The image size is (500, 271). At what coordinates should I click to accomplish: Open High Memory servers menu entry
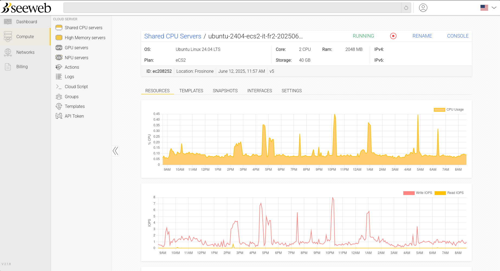point(85,38)
